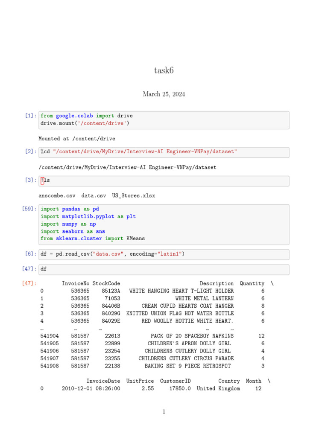Click row index '541905'
The height and width of the screenshot is (437, 328).
[x=50, y=344]
